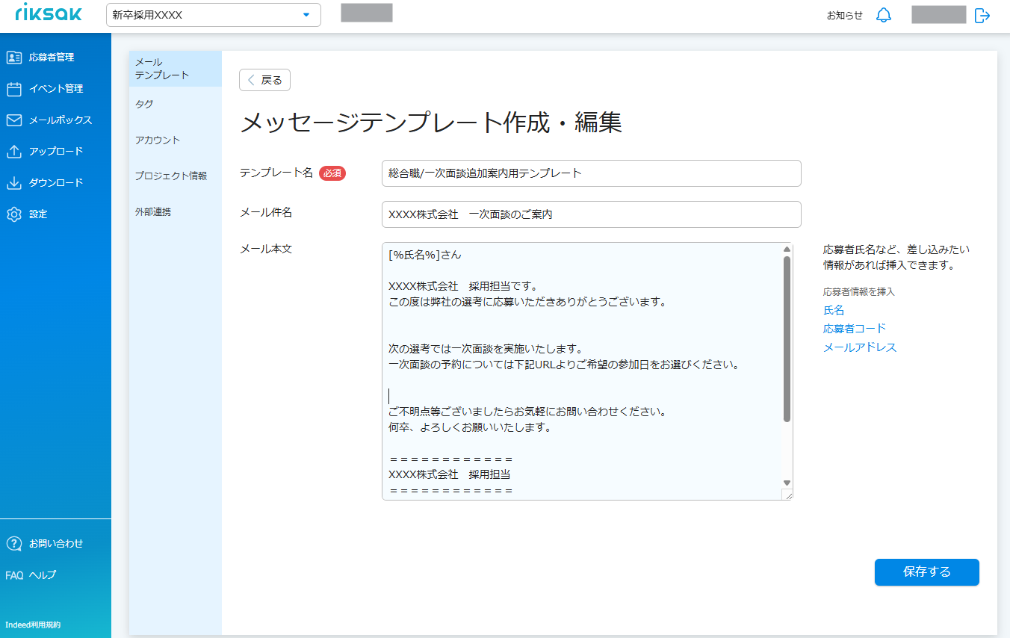Insert the 応募者コード placeholder link
The image size is (1010, 638).
click(855, 329)
